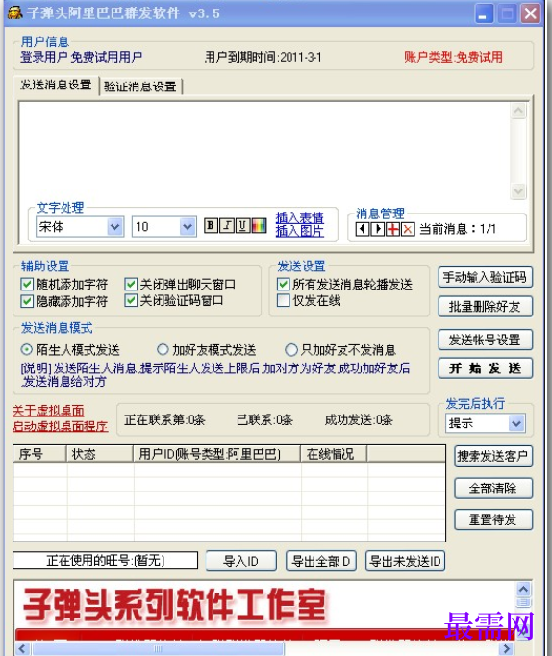Click message area scrollbar down arrow
This screenshot has width=552, height=656.
click(x=518, y=191)
